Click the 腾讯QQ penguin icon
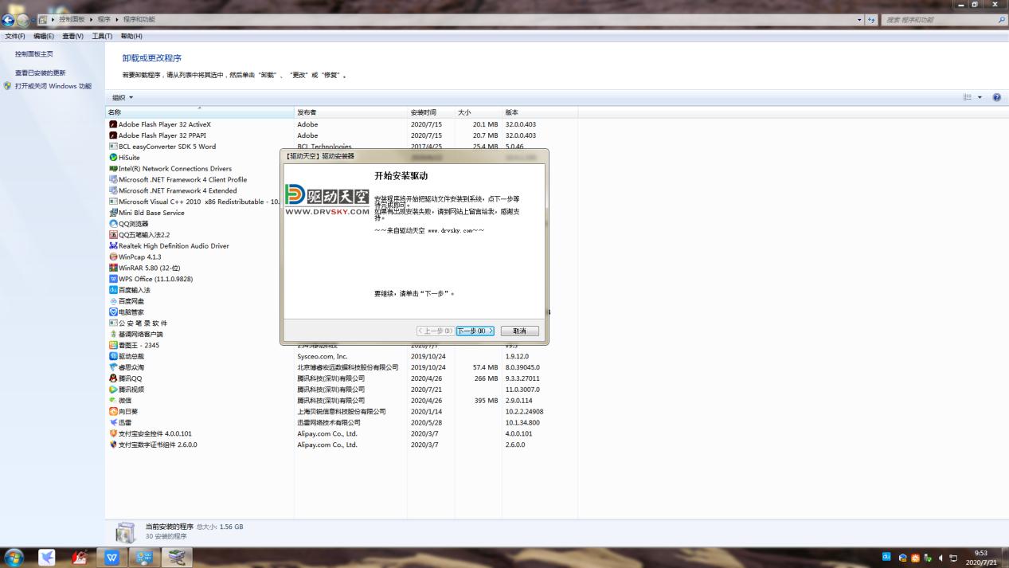This screenshot has width=1009, height=568. coord(113,378)
